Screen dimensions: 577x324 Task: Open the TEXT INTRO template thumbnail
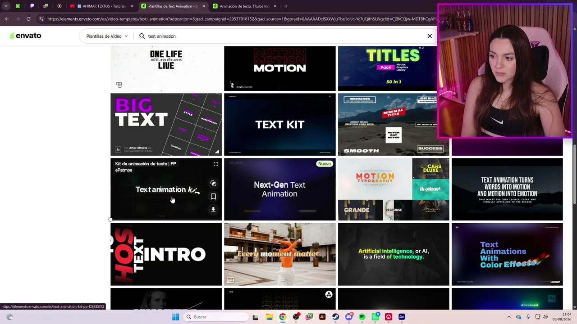(x=166, y=254)
